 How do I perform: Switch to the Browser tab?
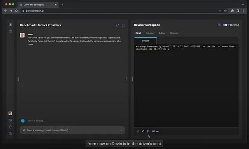pyautogui.click(x=150, y=33)
